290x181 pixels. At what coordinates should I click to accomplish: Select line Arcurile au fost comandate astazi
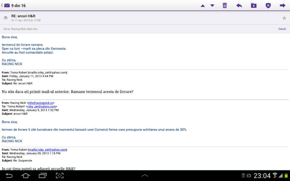click(x=28, y=52)
